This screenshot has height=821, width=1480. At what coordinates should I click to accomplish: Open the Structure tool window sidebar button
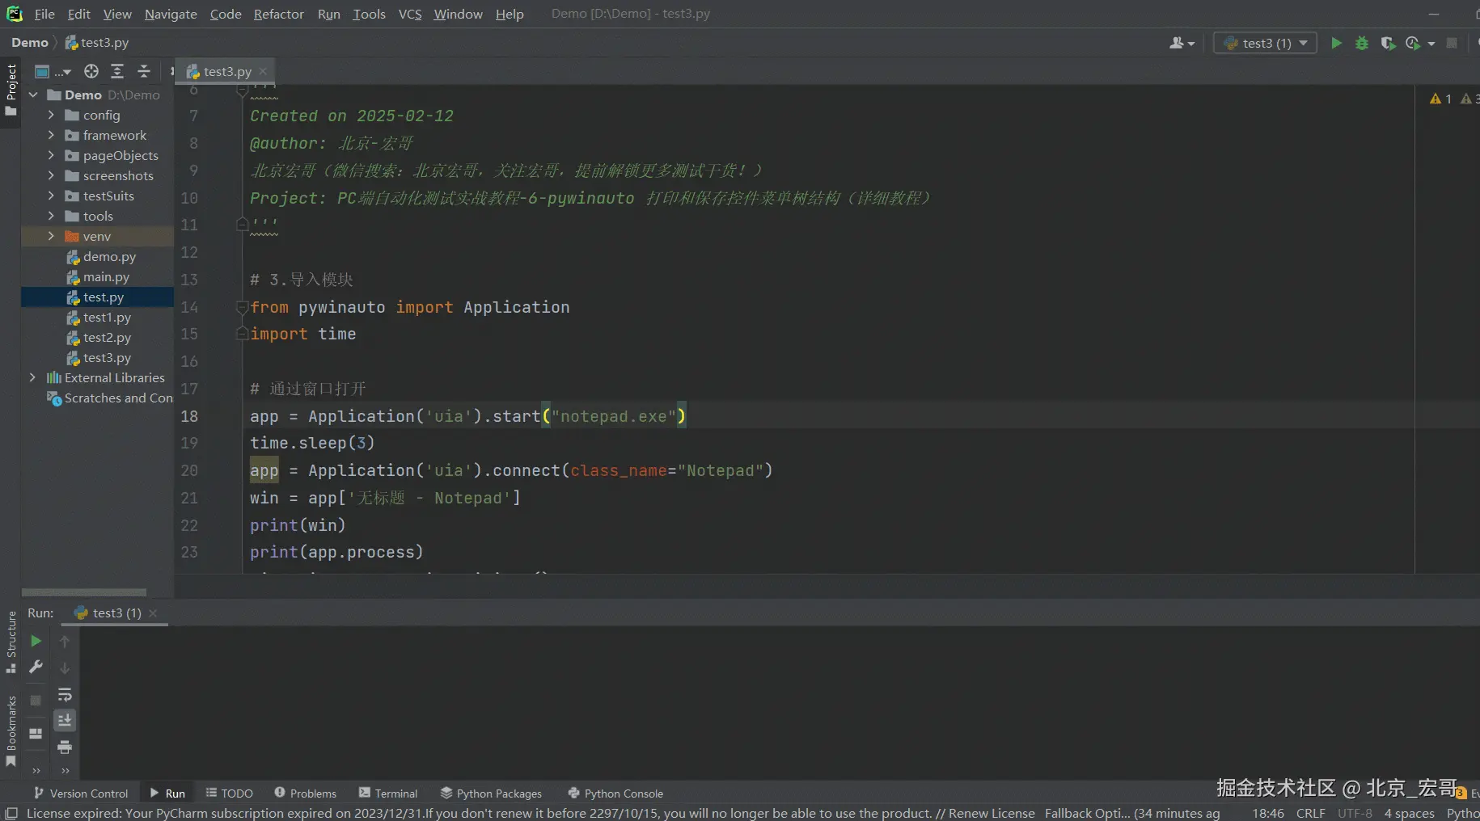point(11,642)
